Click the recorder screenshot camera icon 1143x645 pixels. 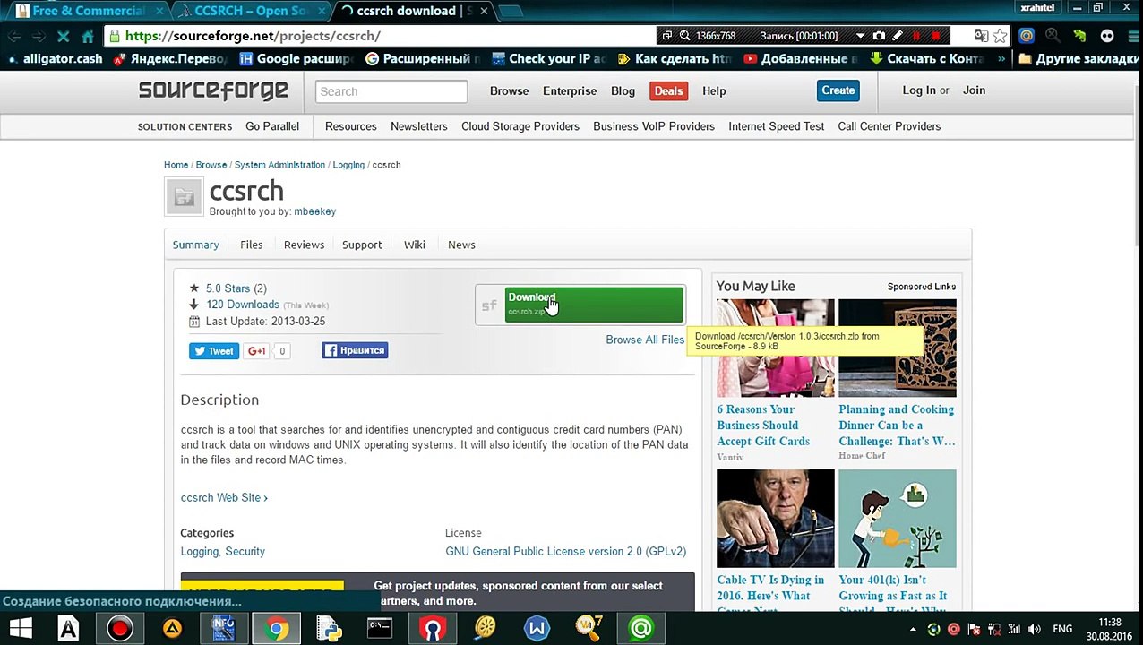pos(879,36)
